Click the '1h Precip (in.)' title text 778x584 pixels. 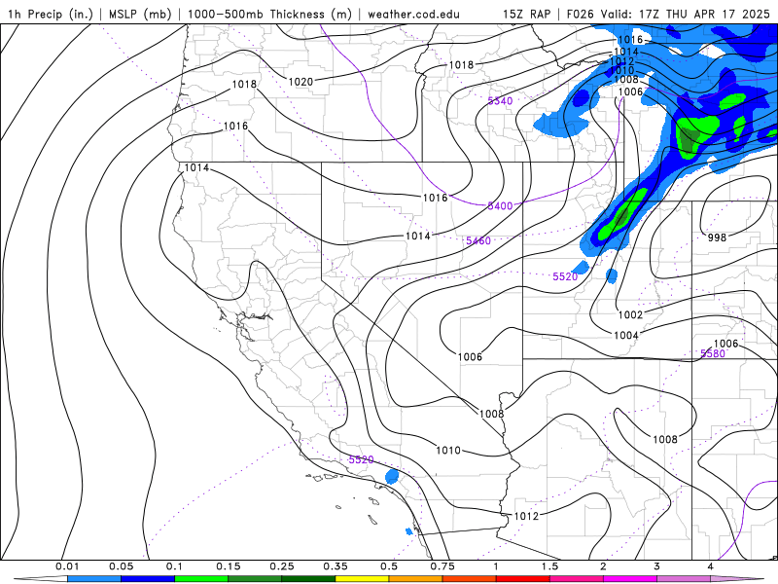click(x=51, y=14)
